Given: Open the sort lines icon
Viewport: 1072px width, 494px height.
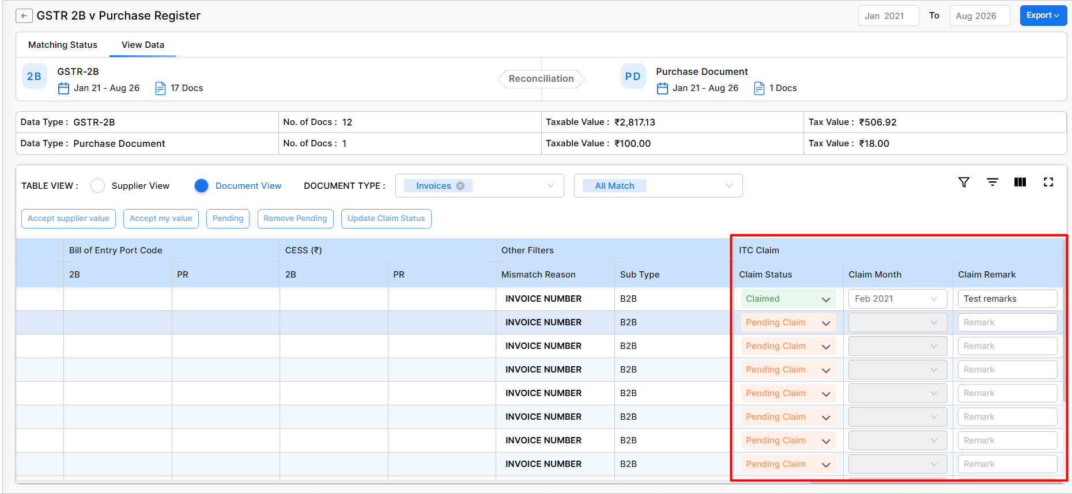Looking at the screenshot, I should pyautogui.click(x=992, y=182).
